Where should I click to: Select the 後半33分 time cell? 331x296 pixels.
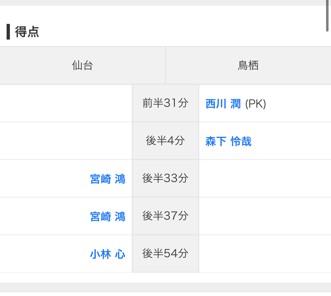[165, 178]
